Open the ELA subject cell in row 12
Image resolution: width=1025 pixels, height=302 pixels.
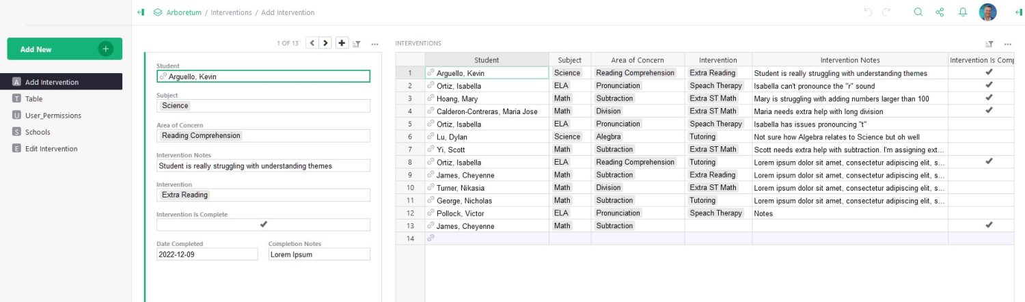[570, 213]
